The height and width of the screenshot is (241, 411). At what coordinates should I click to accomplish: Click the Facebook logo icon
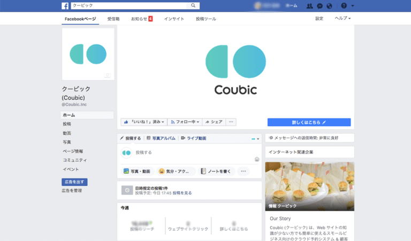click(x=65, y=6)
